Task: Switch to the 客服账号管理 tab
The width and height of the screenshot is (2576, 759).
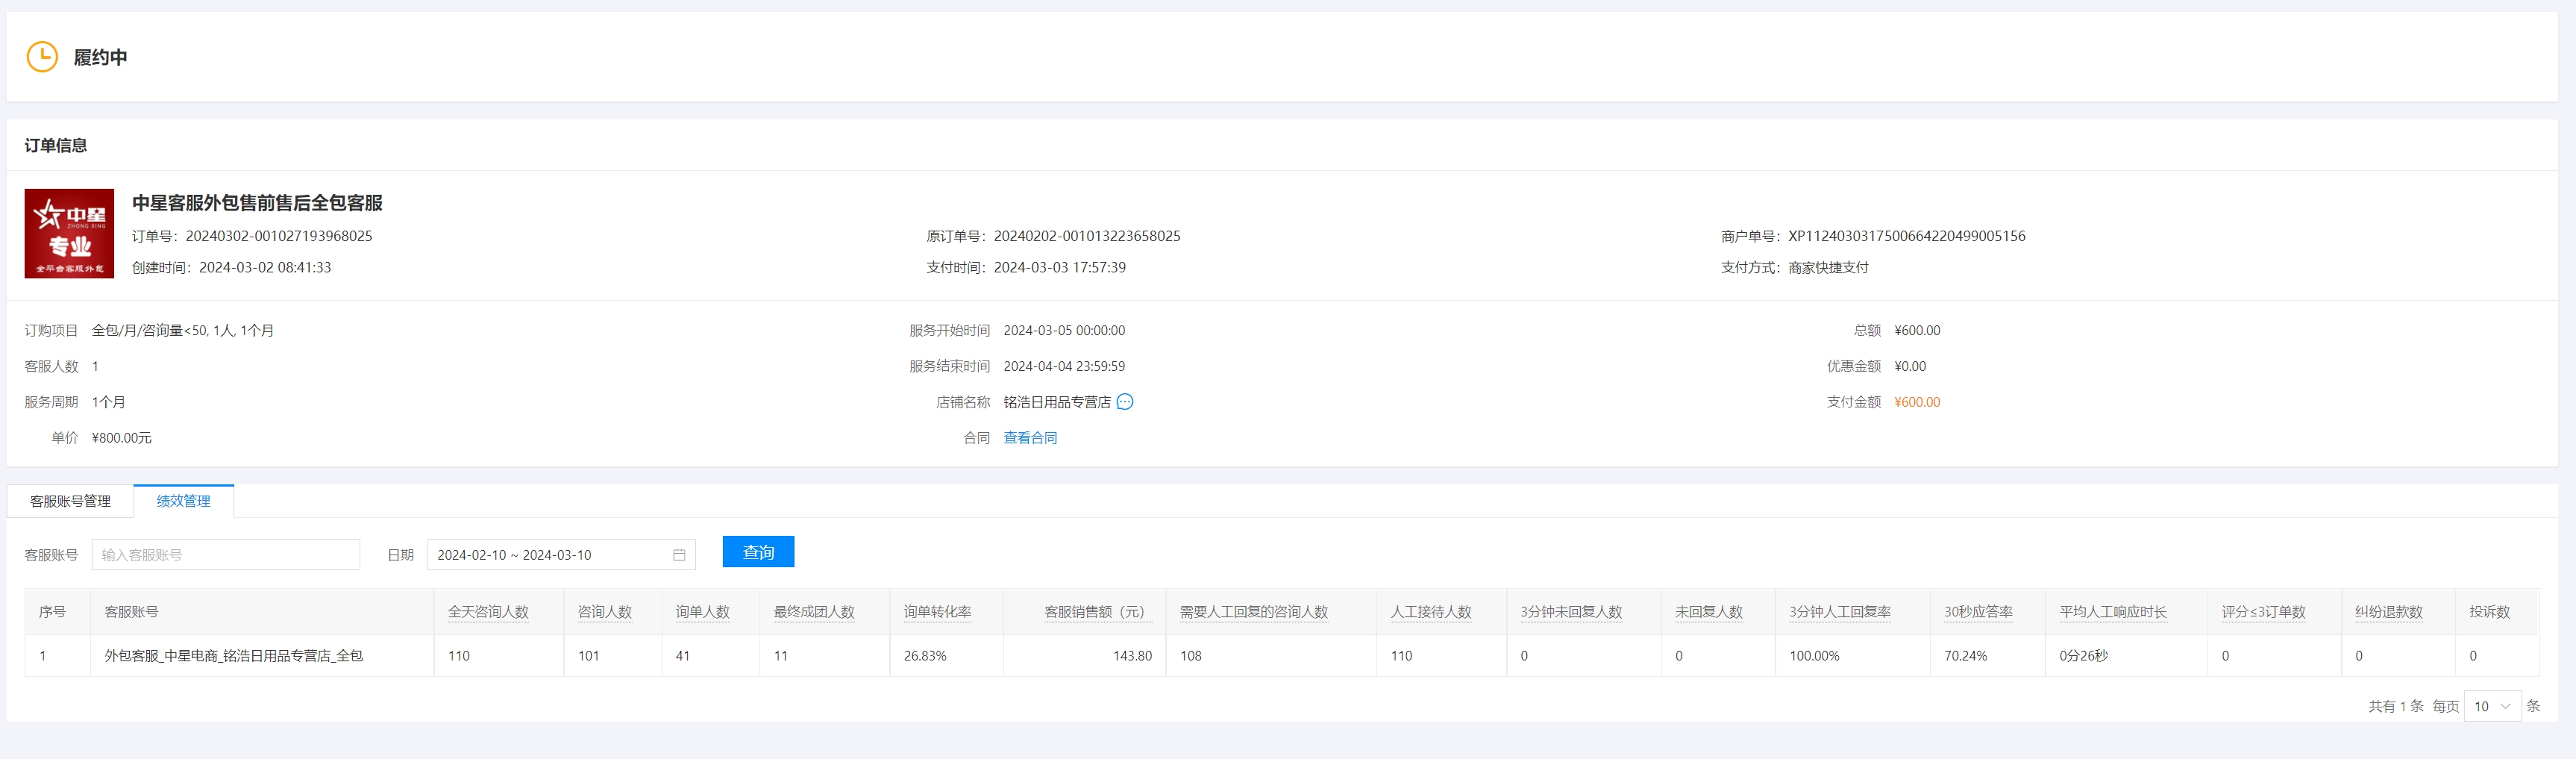Action: coord(70,501)
